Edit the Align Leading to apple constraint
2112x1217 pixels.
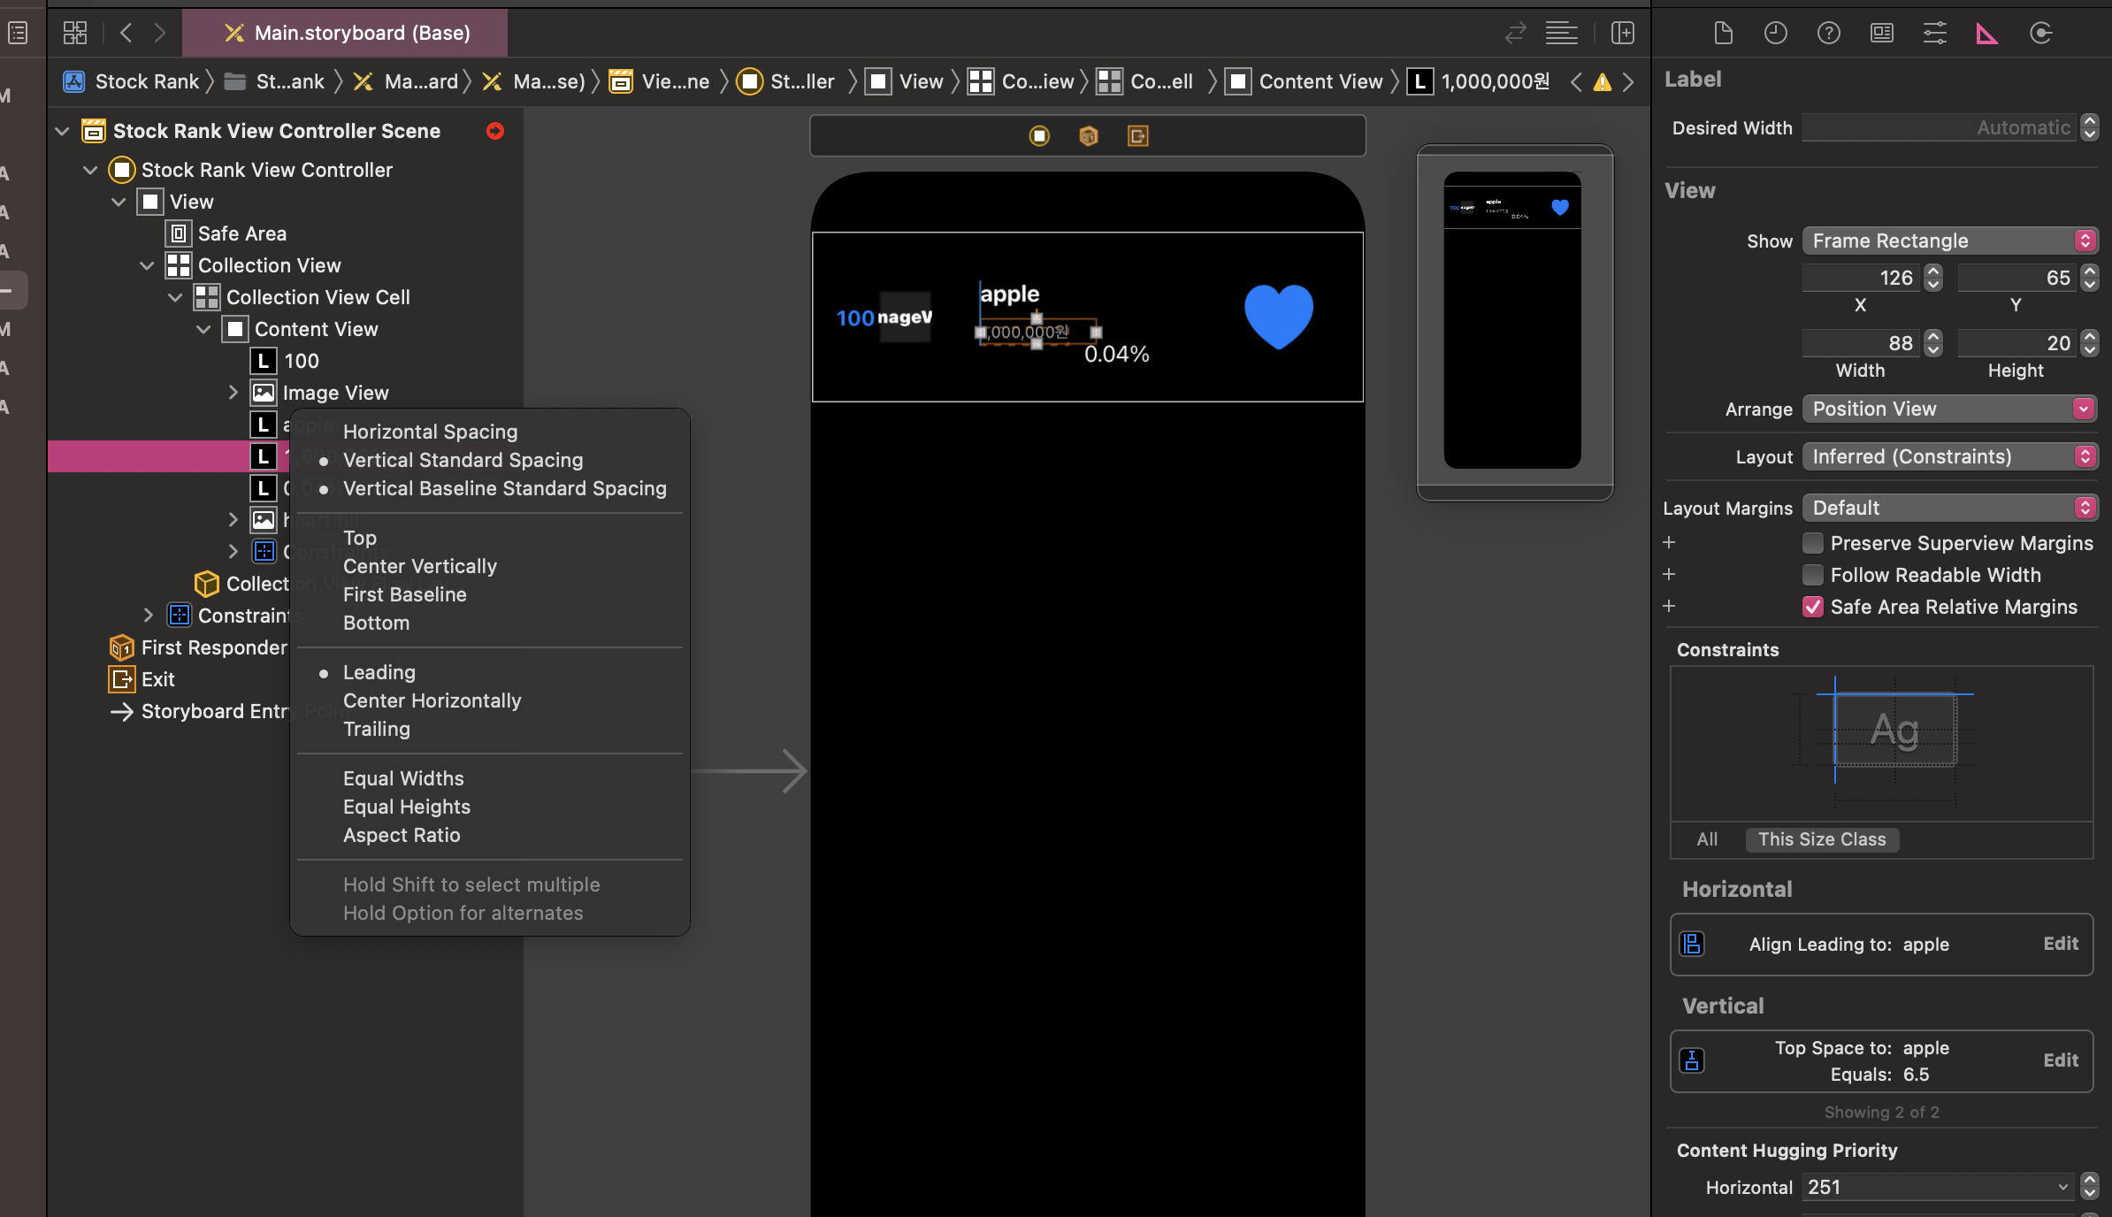2060,944
